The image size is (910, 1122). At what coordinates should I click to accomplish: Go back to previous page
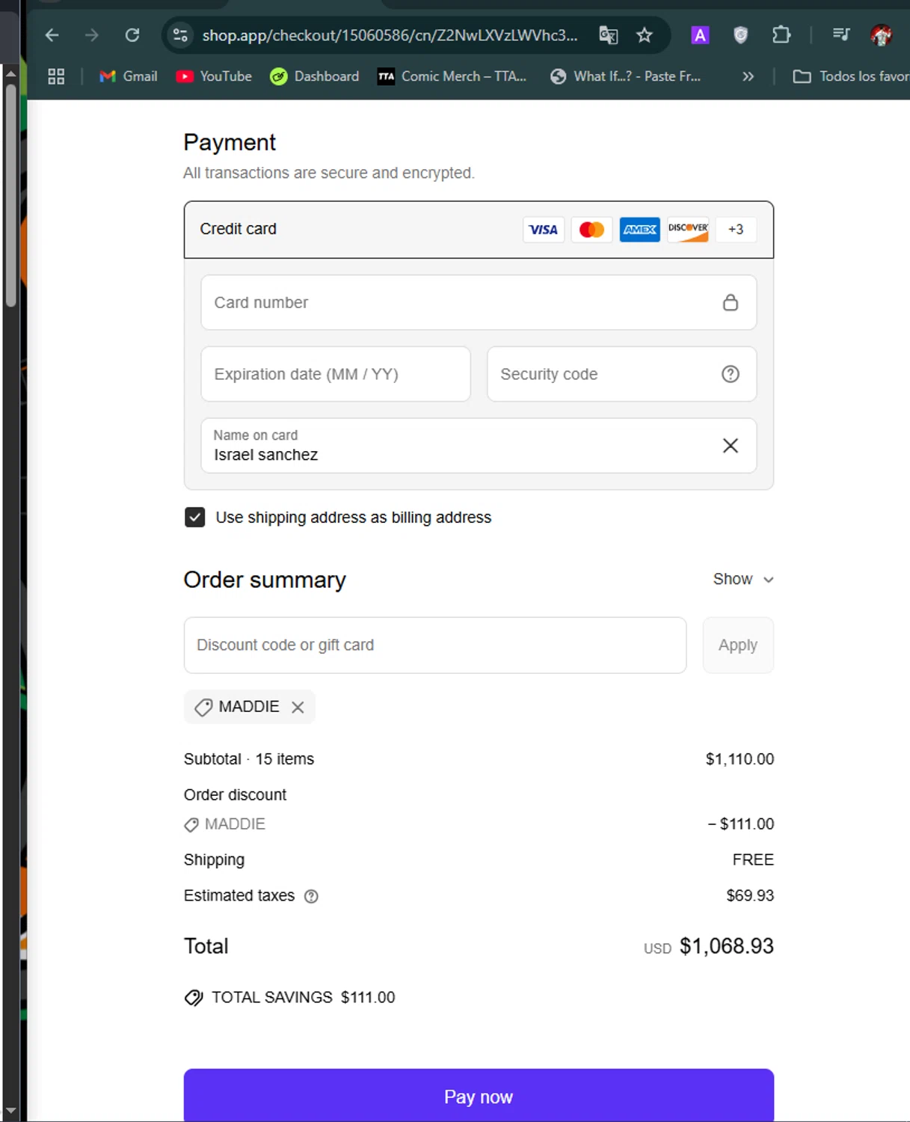52,35
